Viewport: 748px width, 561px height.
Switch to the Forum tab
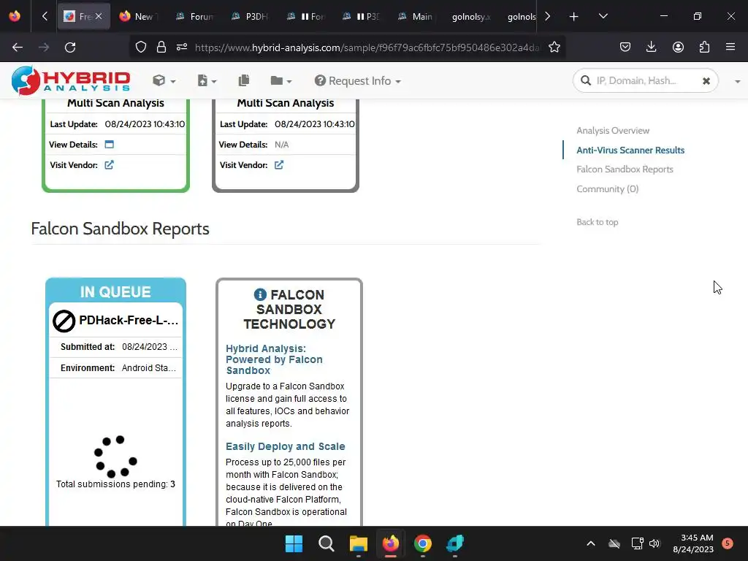[195, 16]
